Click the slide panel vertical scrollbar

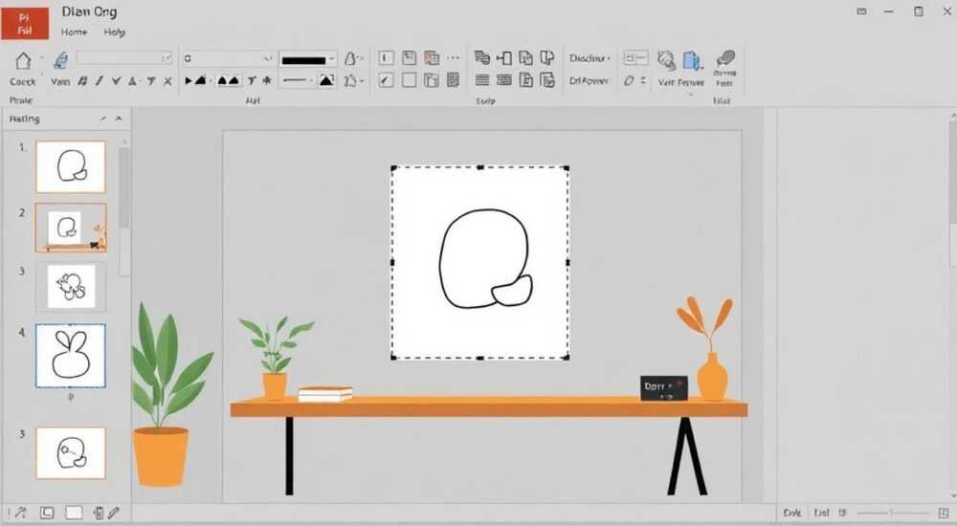coord(123,189)
